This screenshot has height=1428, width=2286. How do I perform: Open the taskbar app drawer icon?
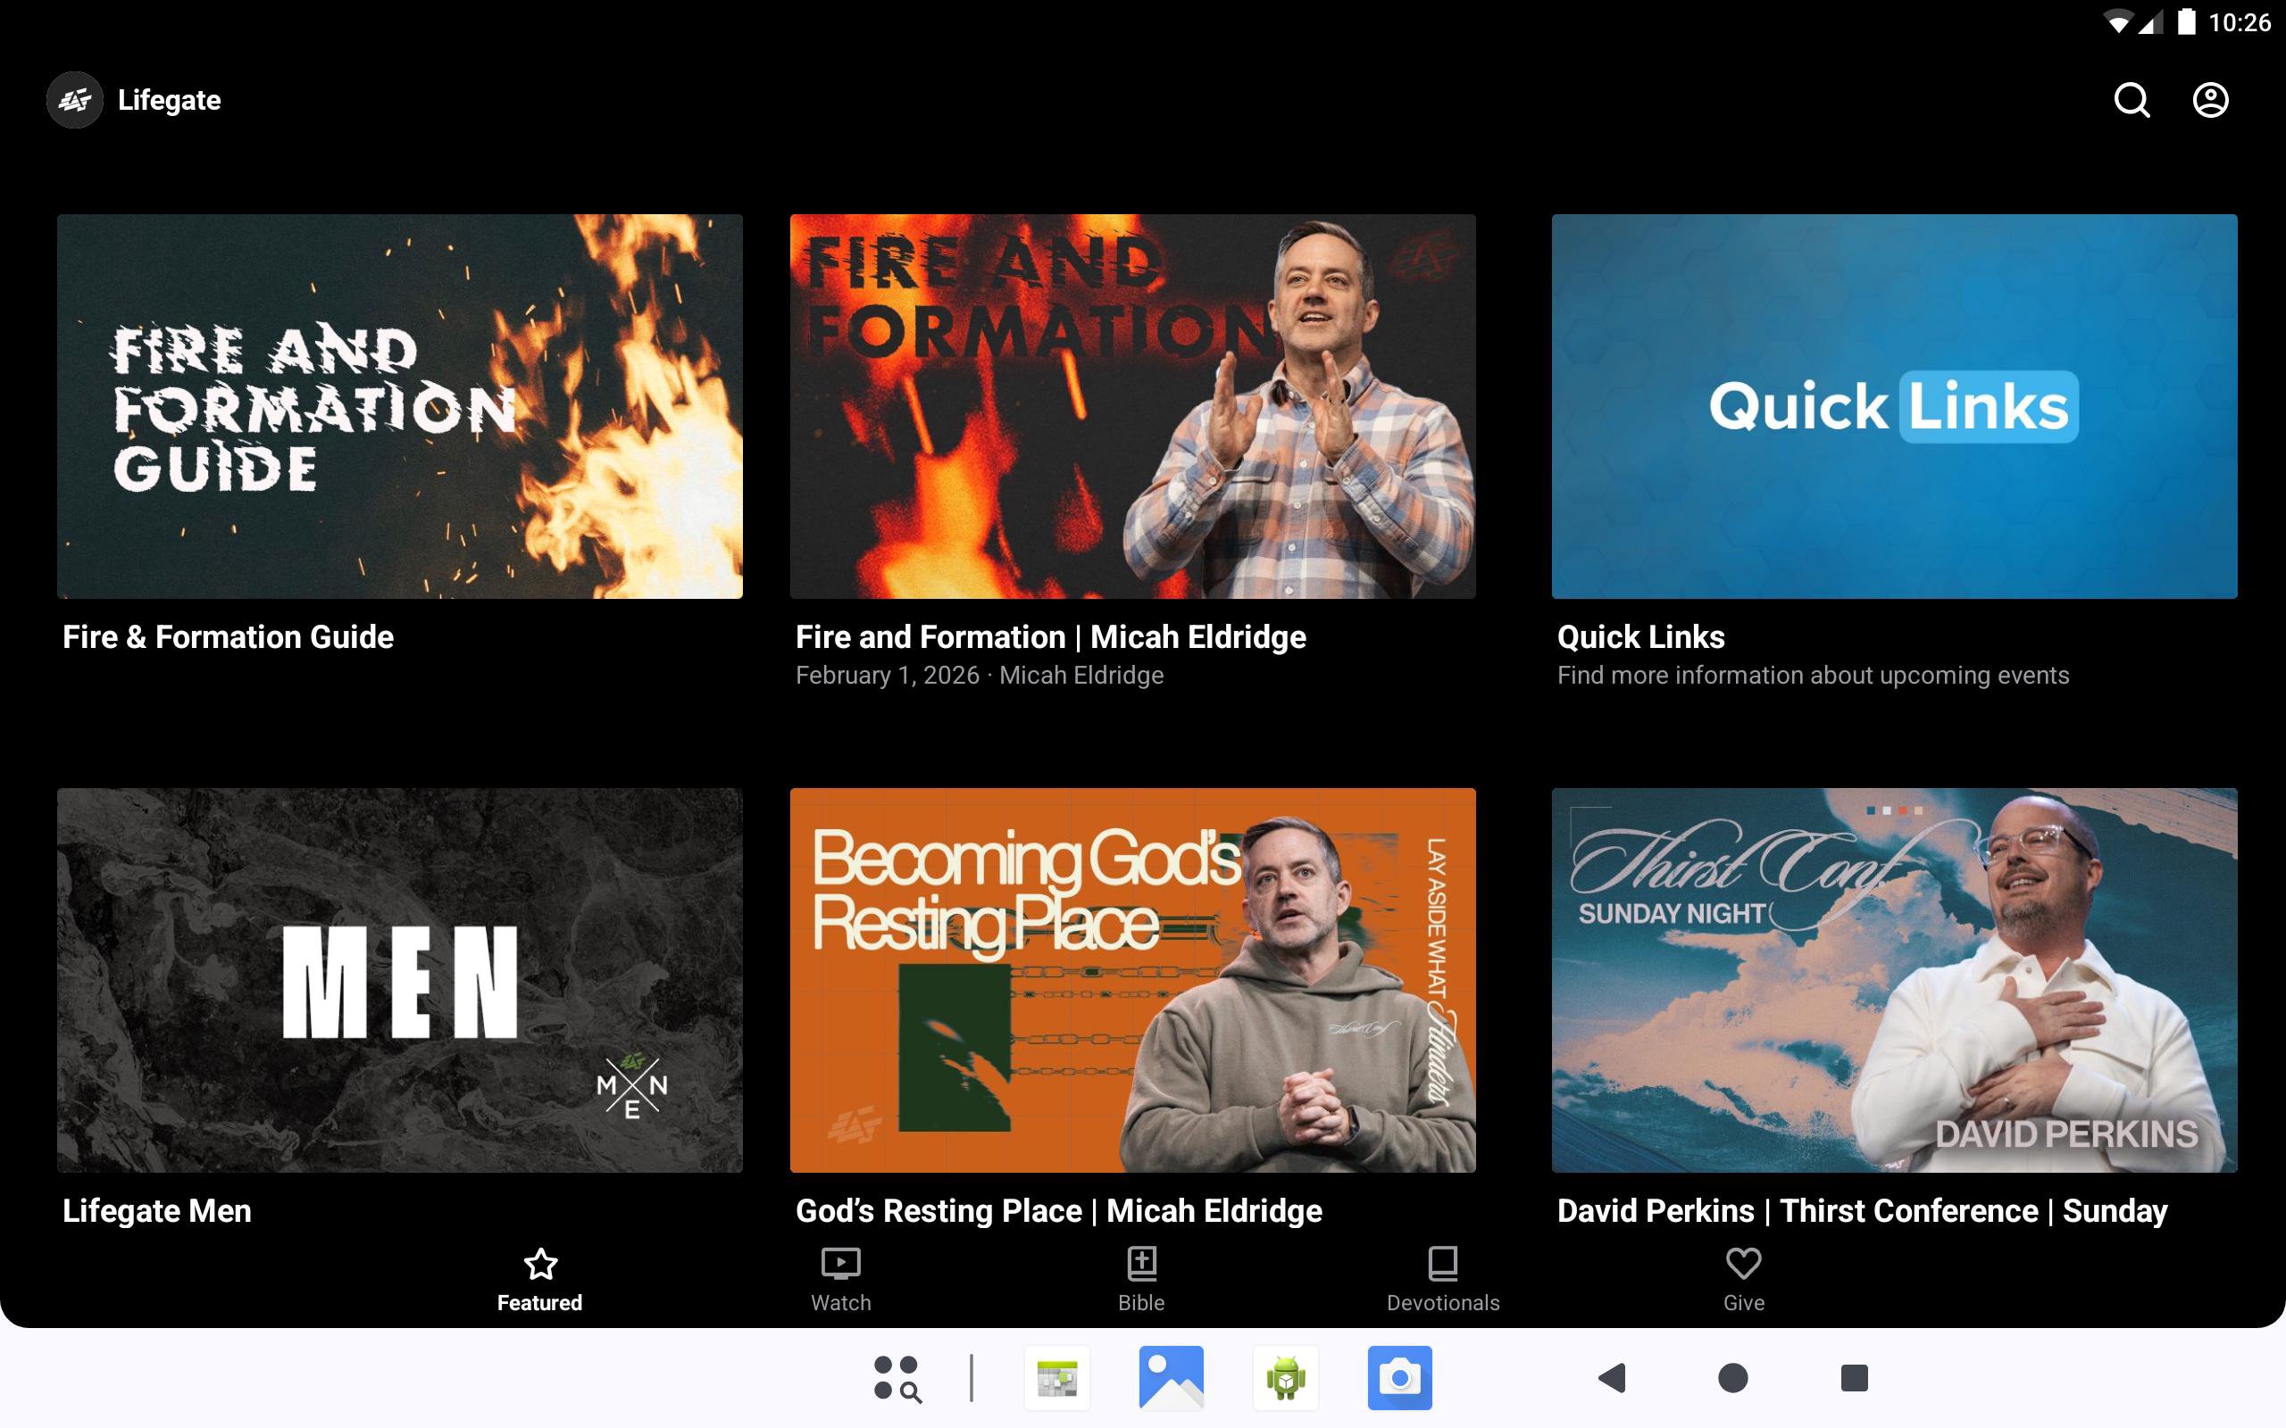click(897, 1378)
